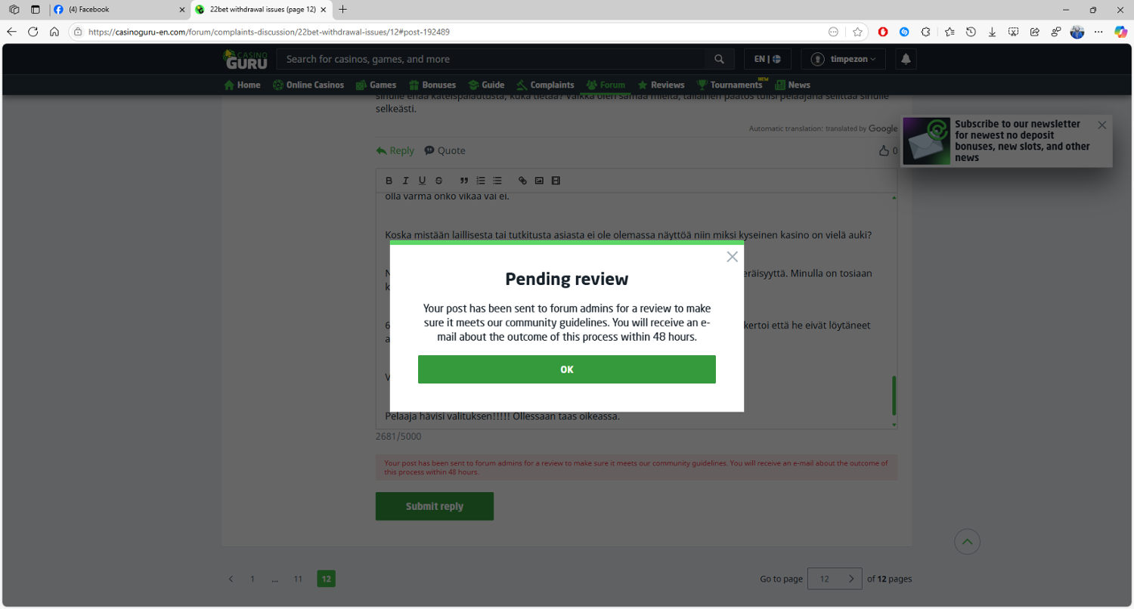Open the Complaints menu item
This screenshot has height=609, width=1134.
pos(545,85)
